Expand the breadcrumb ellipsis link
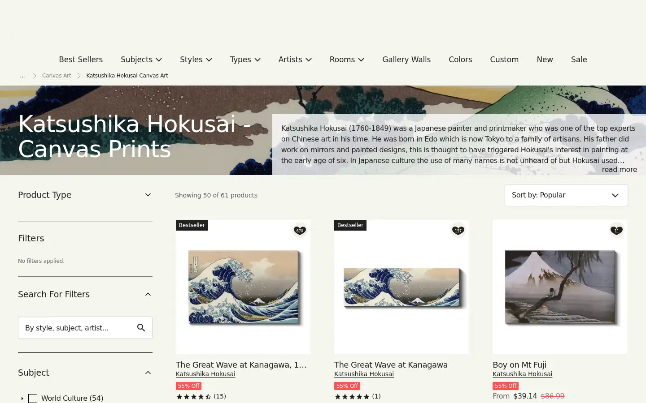The height and width of the screenshot is (403, 646). (x=22, y=76)
